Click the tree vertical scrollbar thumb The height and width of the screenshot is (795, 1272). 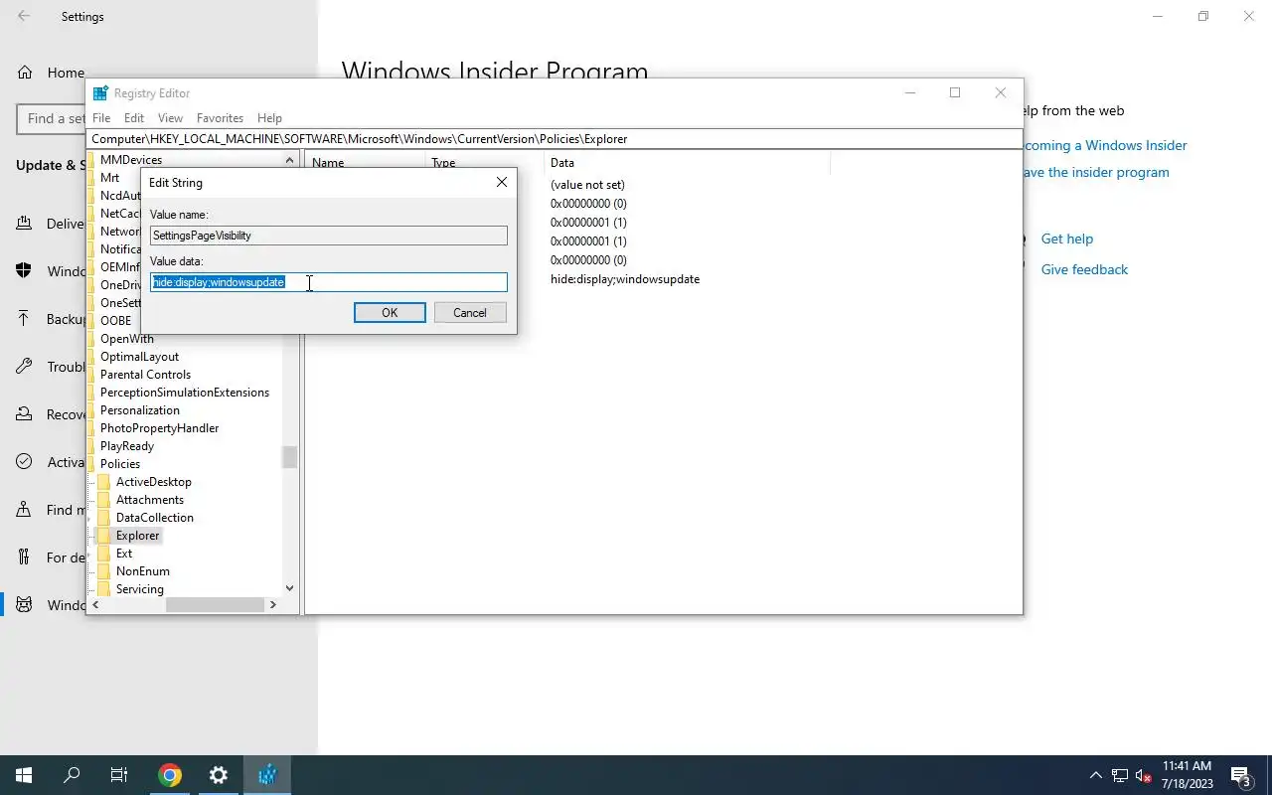pyautogui.click(x=289, y=457)
